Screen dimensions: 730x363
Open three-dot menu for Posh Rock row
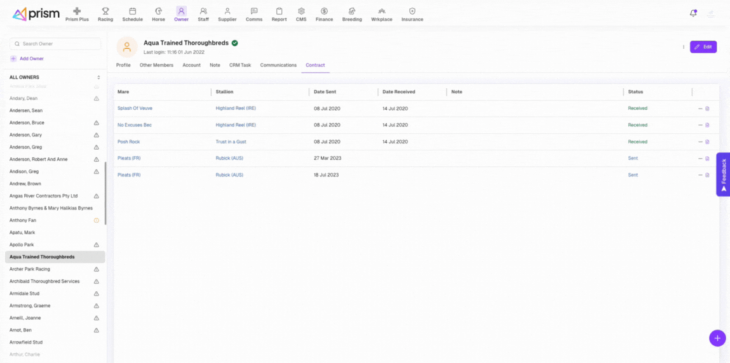tap(700, 142)
